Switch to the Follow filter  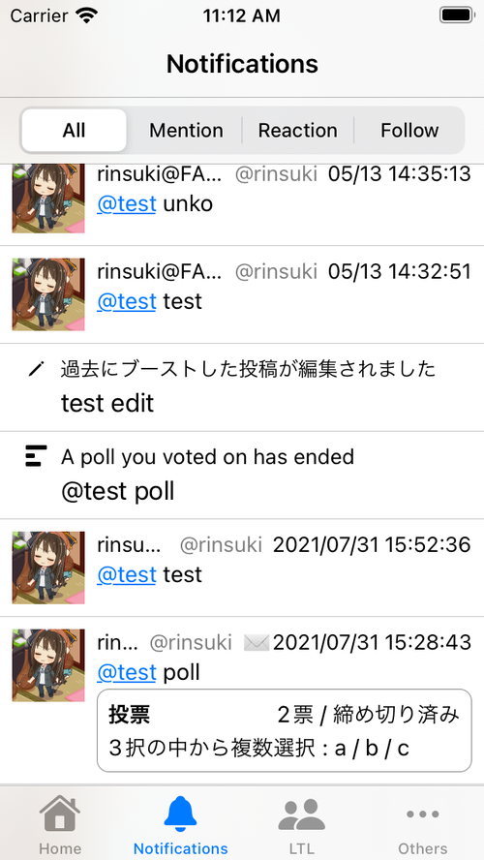pyautogui.click(x=409, y=130)
